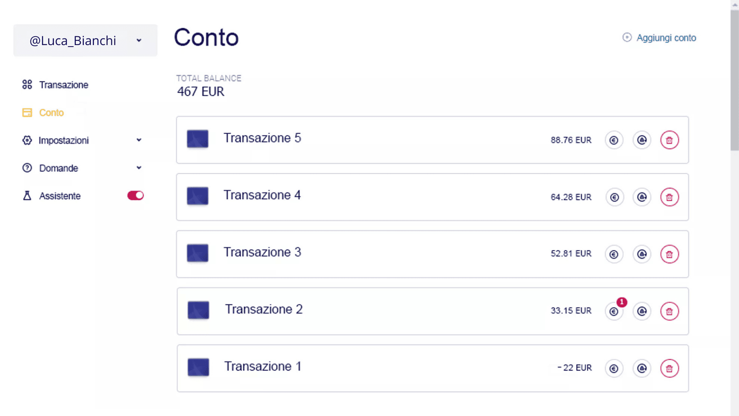Screen dimensions: 739x416
Task: Expand the Impostazioni submenu
Action: [139, 140]
